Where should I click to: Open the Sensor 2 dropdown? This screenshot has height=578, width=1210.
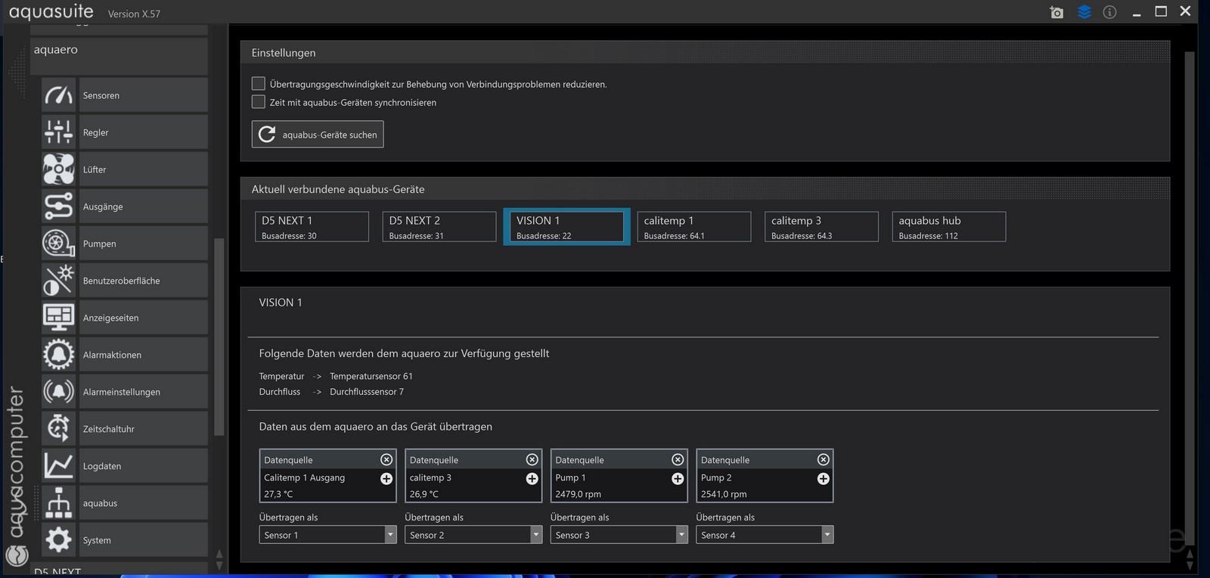[x=473, y=535]
